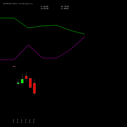Select the close value 'C: 44.20'
Screen dimensions: 127x127
[x=44, y=7]
